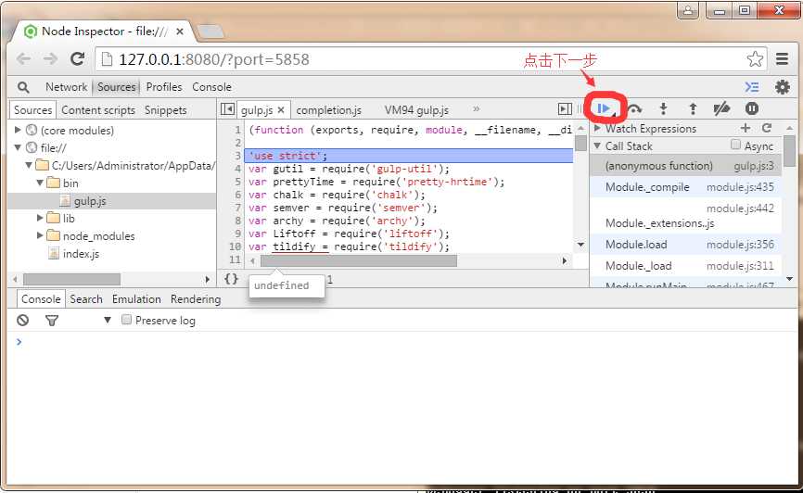Hide the debugger sidebar
Screen dimensions: 803x493
(x=565, y=109)
